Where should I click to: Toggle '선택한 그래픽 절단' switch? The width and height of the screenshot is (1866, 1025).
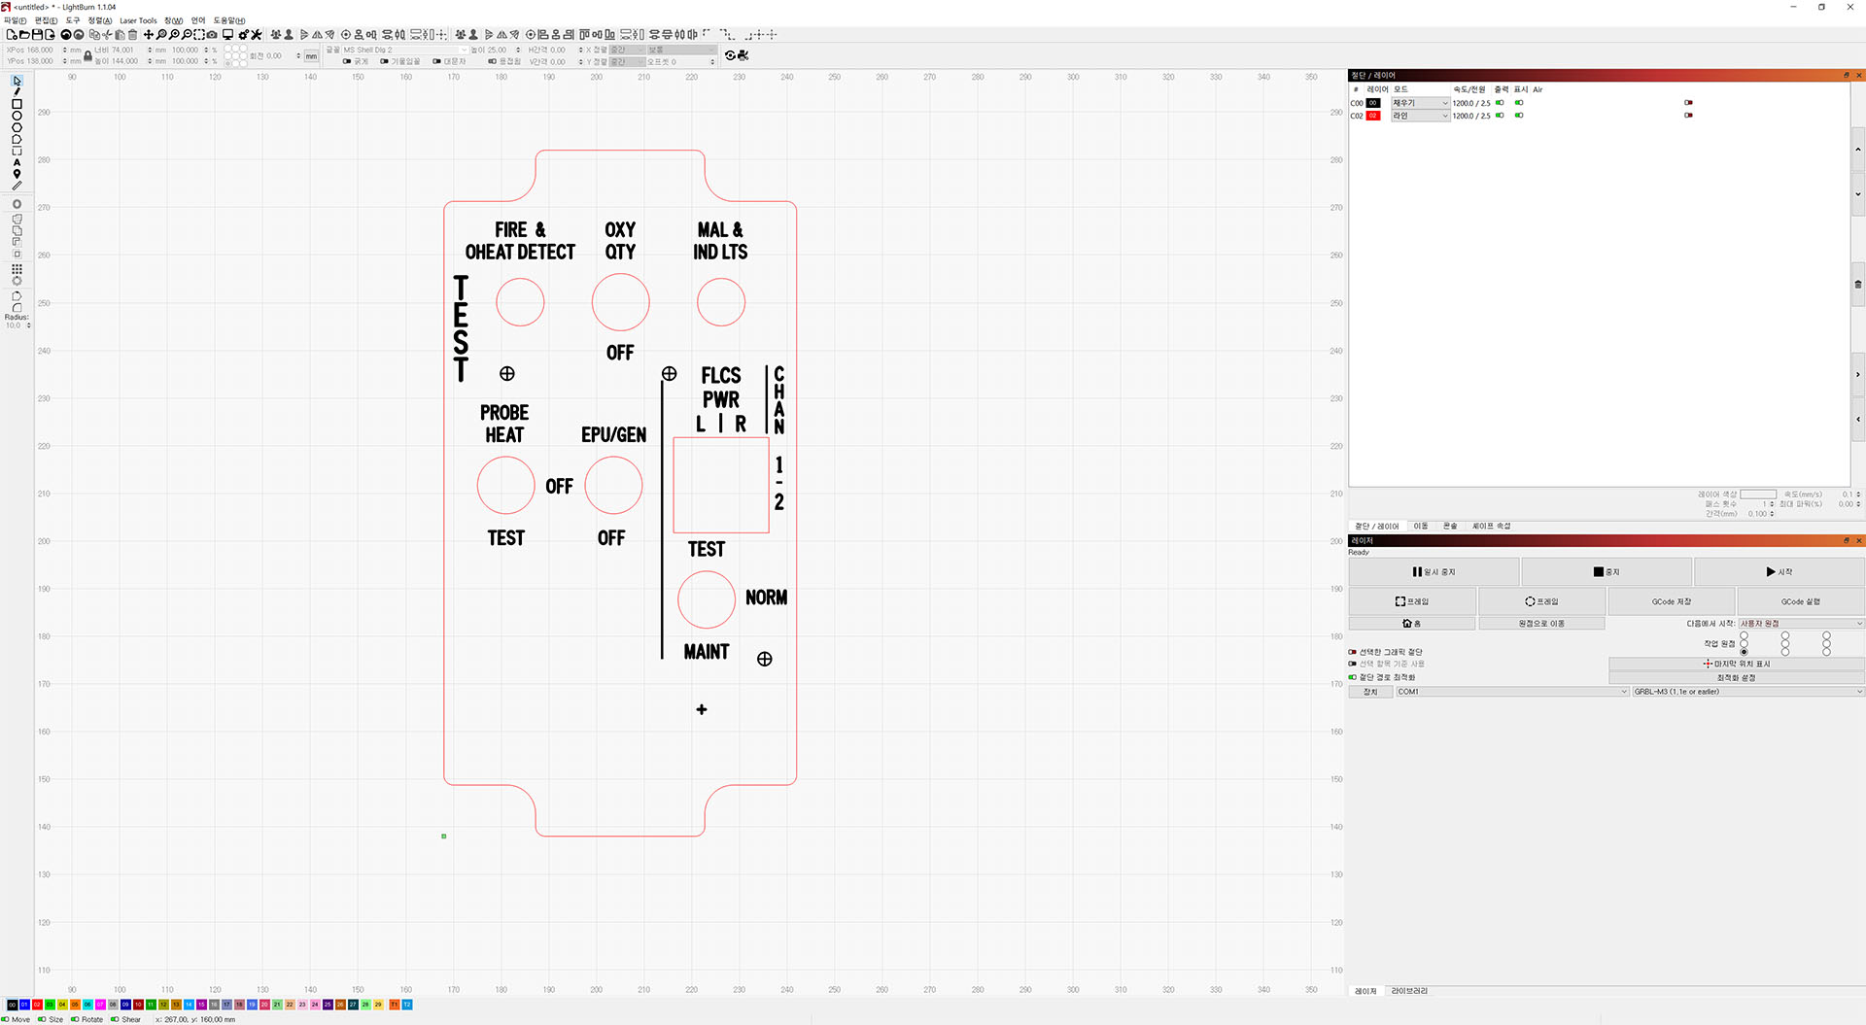click(x=1352, y=652)
